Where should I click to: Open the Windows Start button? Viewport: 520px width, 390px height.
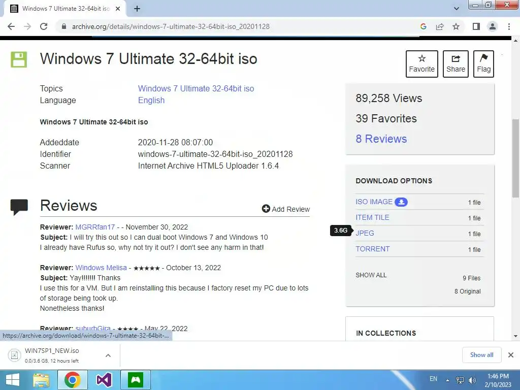pyautogui.click(x=13, y=380)
